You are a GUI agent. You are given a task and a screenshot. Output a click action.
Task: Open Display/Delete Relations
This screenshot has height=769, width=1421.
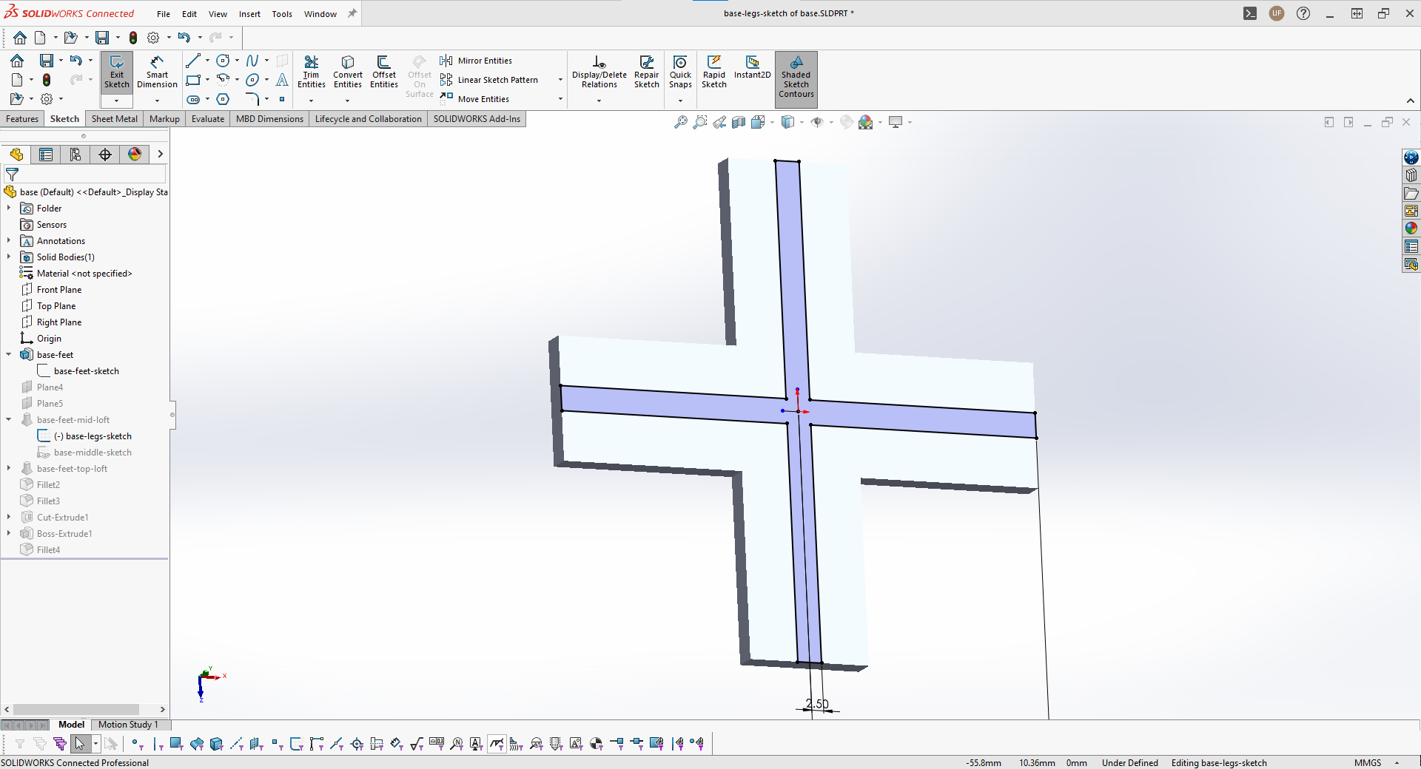599,72
